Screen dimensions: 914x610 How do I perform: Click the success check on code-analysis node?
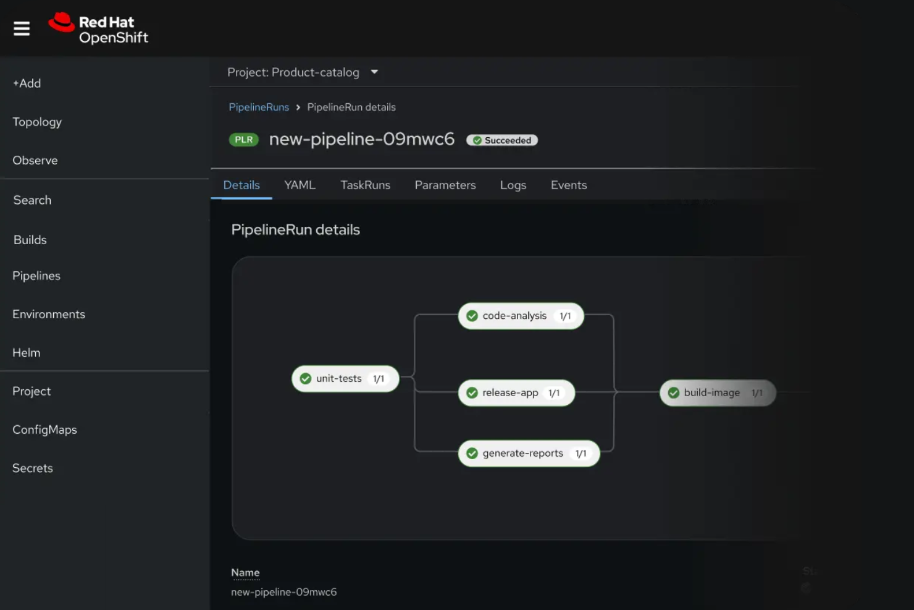tap(471, 315)
